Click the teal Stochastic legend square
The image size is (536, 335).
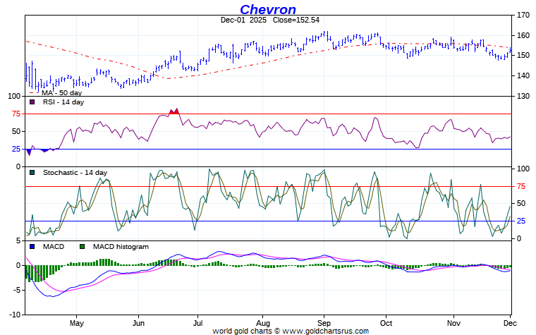(x=32, y=173)
